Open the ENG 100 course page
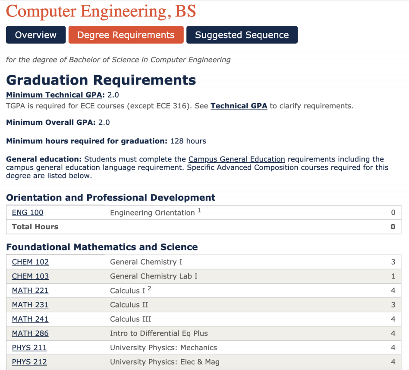Image resolution: width=409 pixels, height=370 pixels. 28,212
